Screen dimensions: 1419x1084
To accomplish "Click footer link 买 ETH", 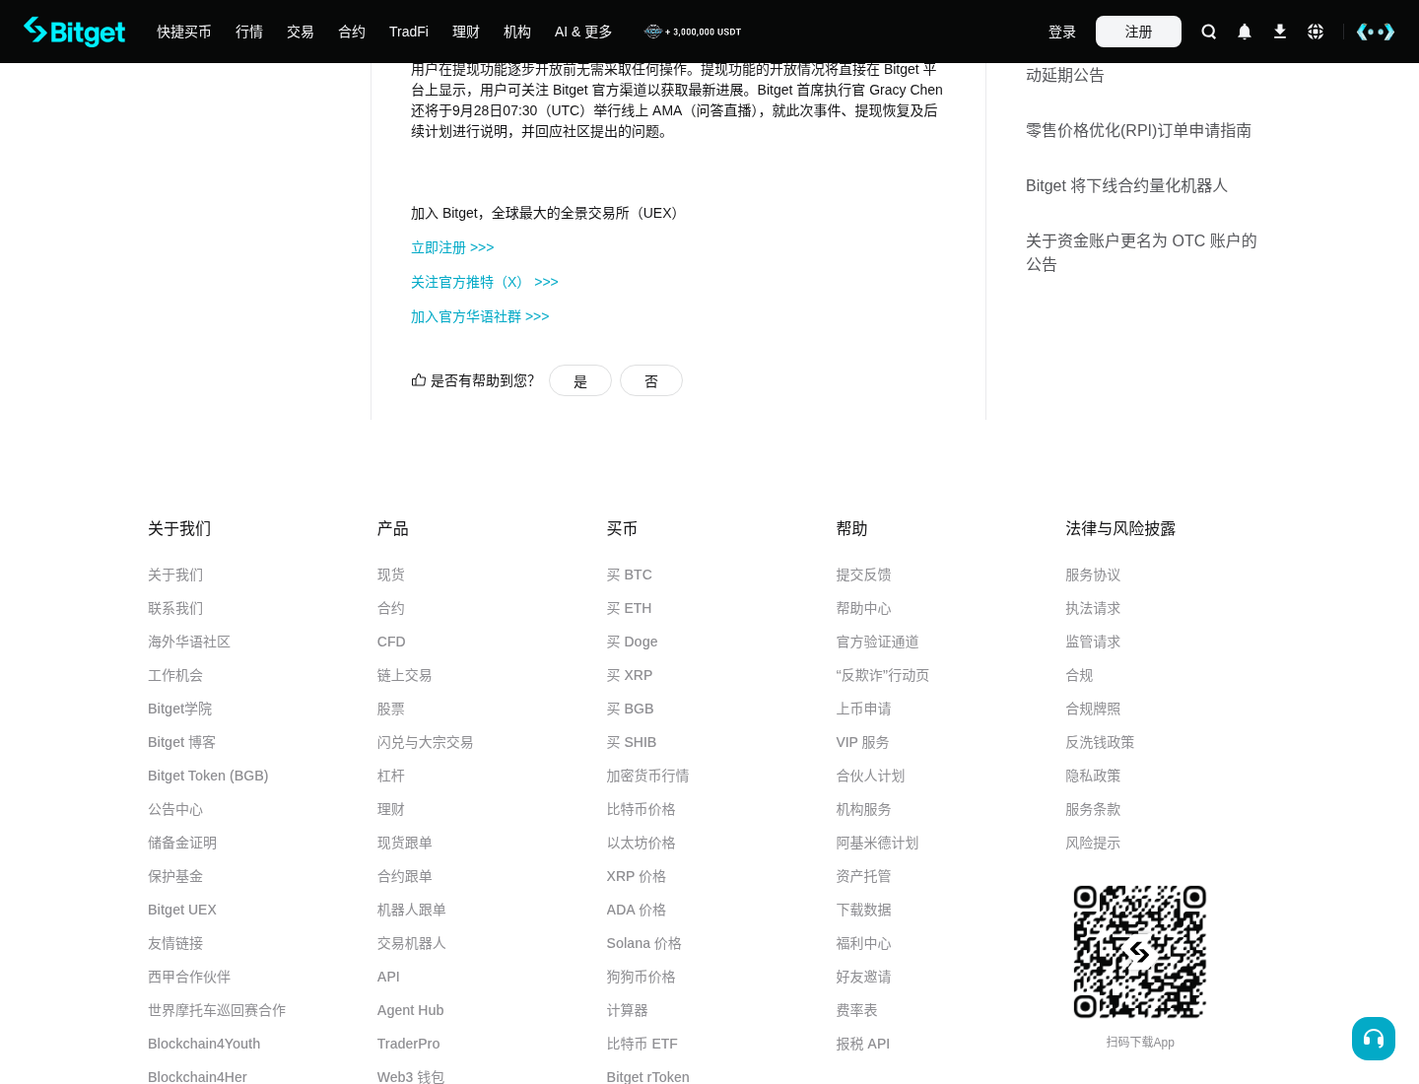I will (x=630, y=608).
